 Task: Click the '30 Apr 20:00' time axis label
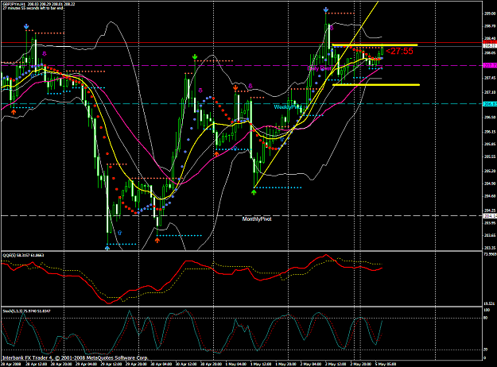pyautogui.click(x=212, y=364)
